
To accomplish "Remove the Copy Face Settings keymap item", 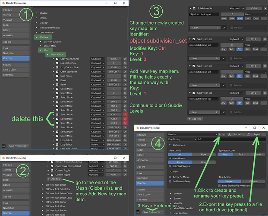I will (x=125, y=59).
